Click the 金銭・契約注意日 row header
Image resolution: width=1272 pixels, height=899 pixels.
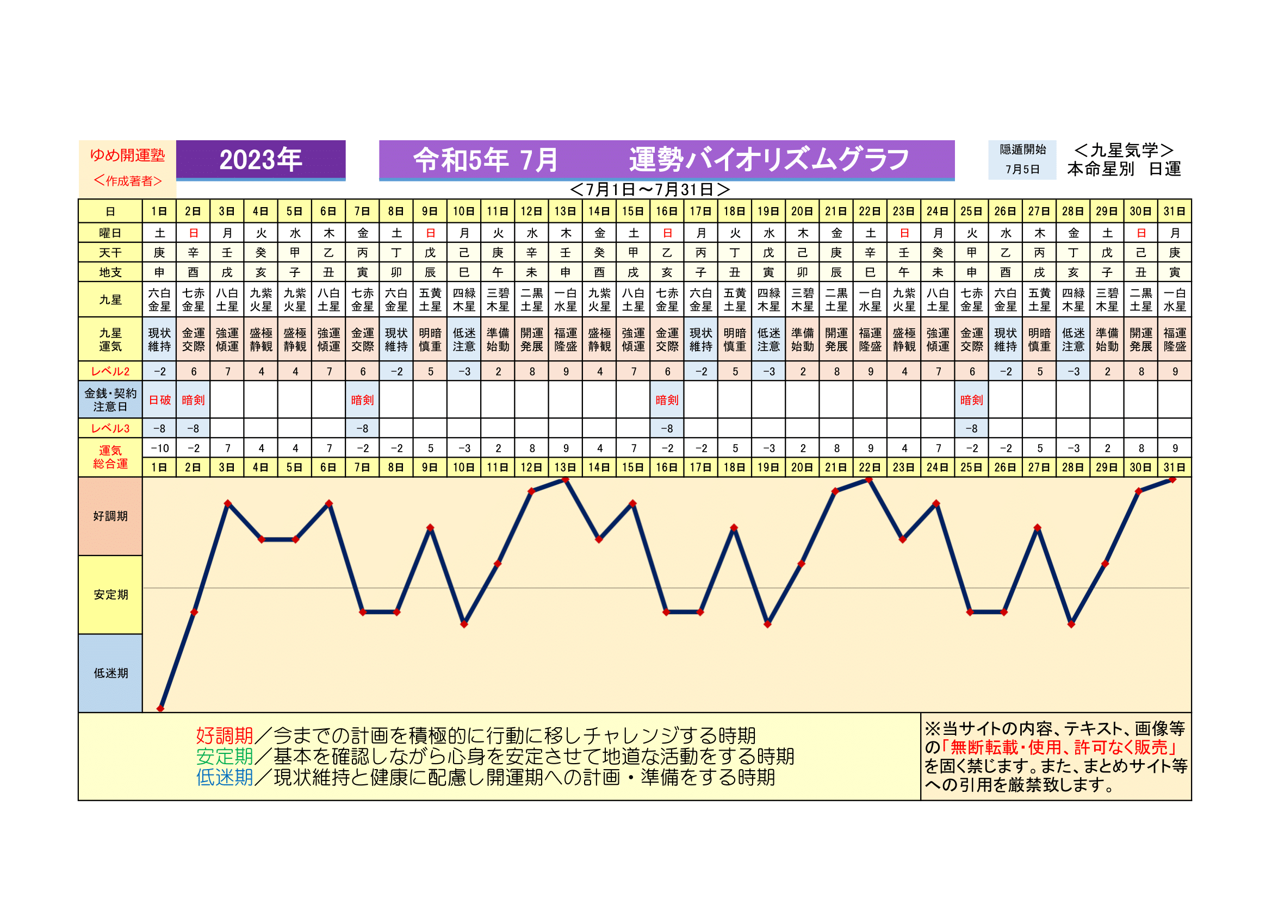[x=110, y=399]
